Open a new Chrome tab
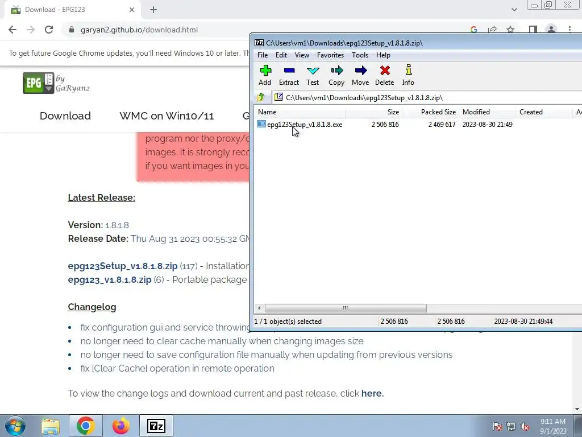Screen dimensions: 582x437 coord(153,10)
